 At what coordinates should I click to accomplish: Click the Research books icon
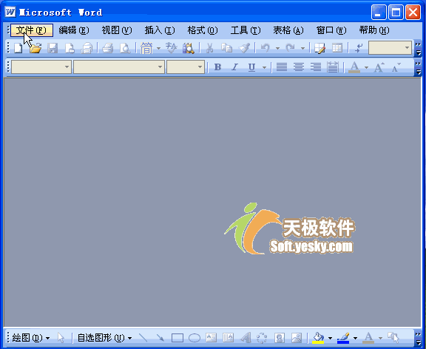click(189, 48)
